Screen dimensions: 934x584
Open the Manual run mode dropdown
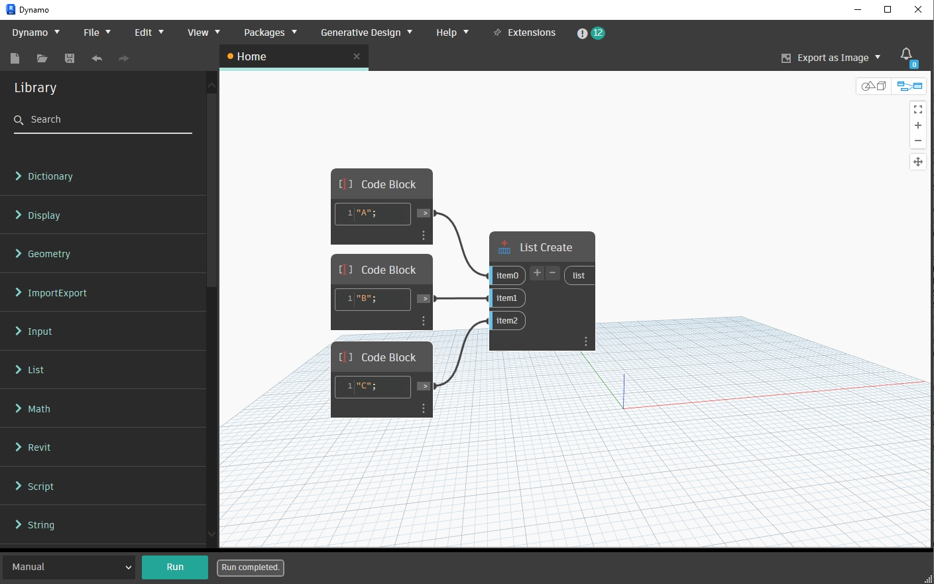[x=68, y=567]
